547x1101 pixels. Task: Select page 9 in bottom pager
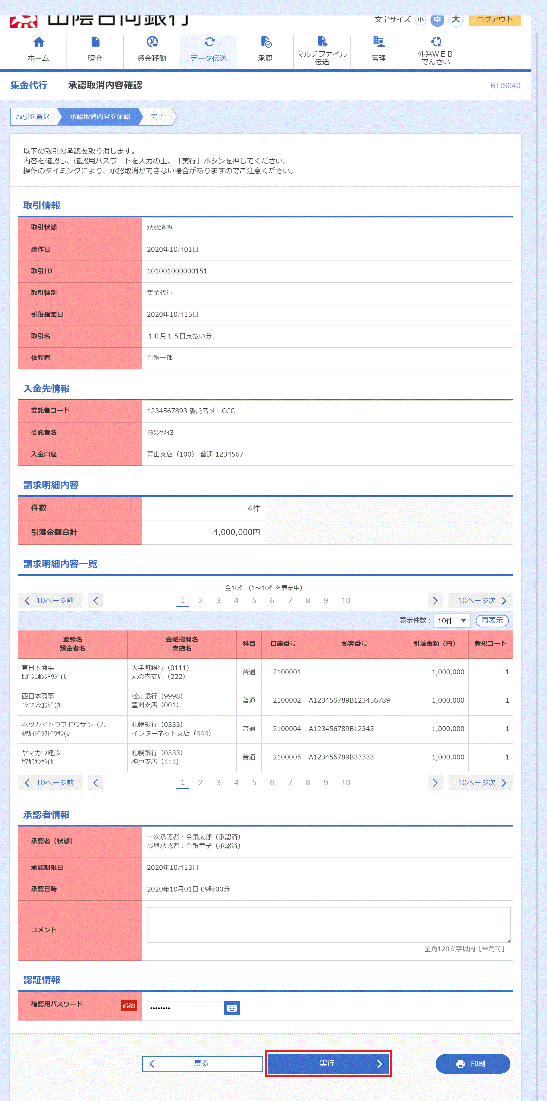coord(326,783)
